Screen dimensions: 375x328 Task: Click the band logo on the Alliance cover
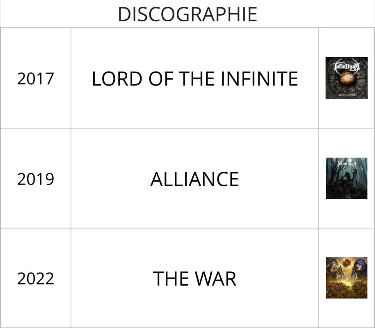tap(346, 164)
